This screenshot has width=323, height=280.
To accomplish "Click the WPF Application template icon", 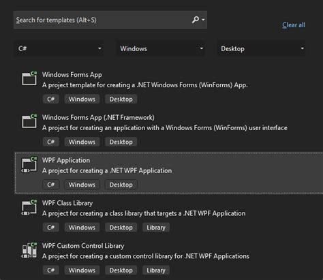I will [29, 164].
